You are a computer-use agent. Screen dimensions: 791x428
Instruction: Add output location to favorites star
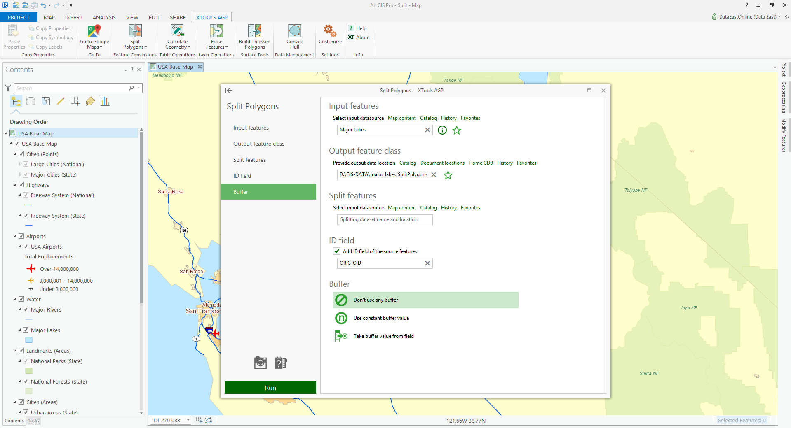[448, 175]
